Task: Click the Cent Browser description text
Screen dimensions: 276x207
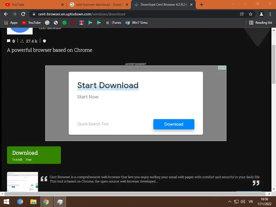Action: [155, 179]
